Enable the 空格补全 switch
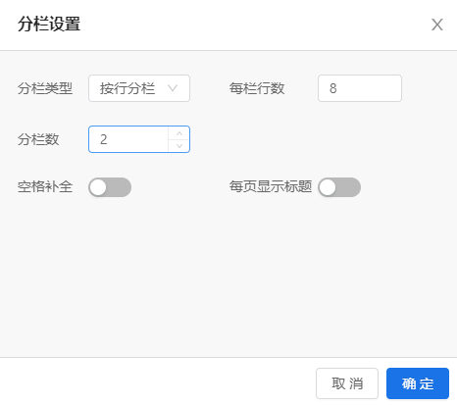This screenshot has width=457, height=406. pyautogui.click(x=110, y=187)
